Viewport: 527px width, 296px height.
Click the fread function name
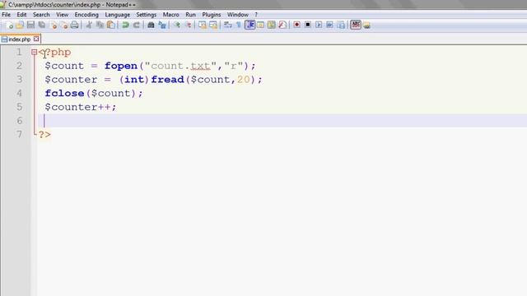(167, 80)
